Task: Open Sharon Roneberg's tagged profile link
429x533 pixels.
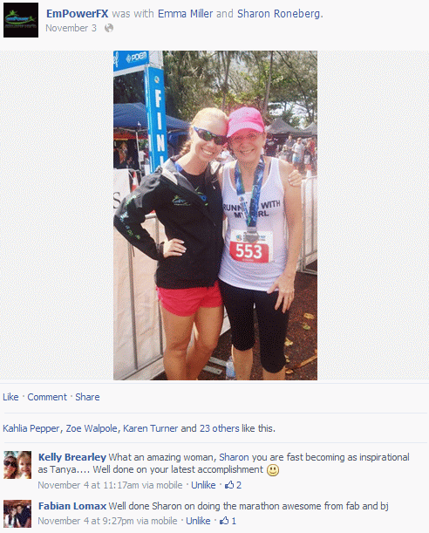Action: [279, 14]
